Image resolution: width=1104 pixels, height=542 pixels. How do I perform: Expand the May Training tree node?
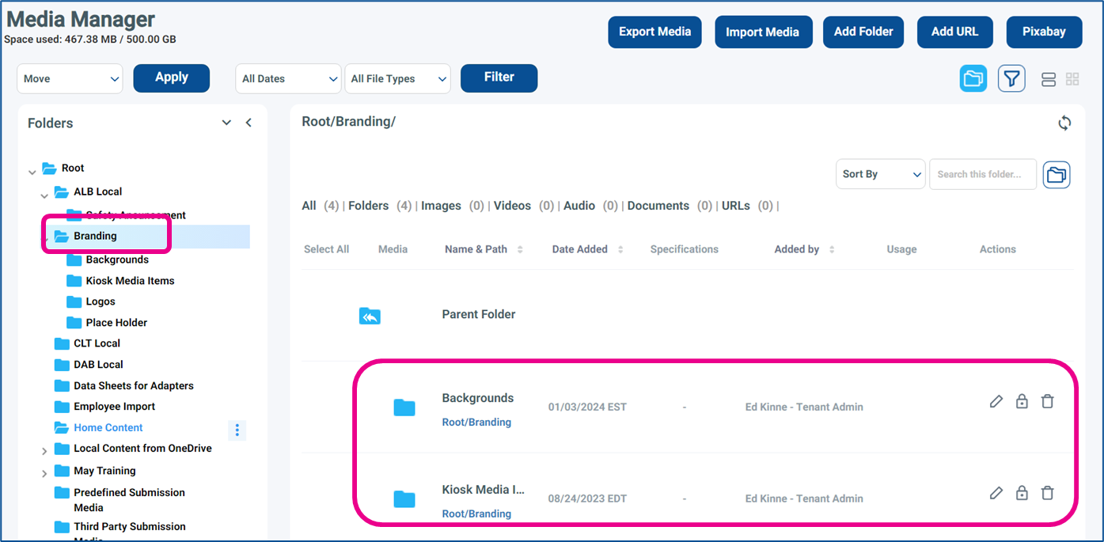[x=44, y=473]
